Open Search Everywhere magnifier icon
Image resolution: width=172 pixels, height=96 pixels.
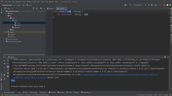(164, 5)
